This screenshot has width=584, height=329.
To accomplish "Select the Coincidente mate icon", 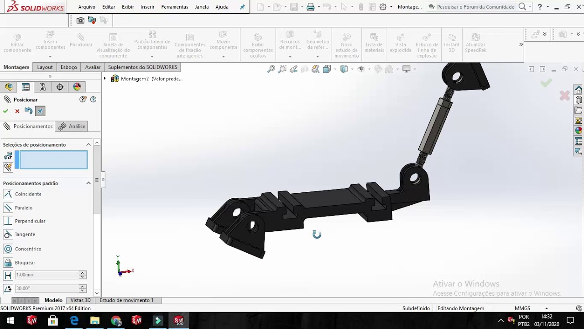I will tap(8, 194).
